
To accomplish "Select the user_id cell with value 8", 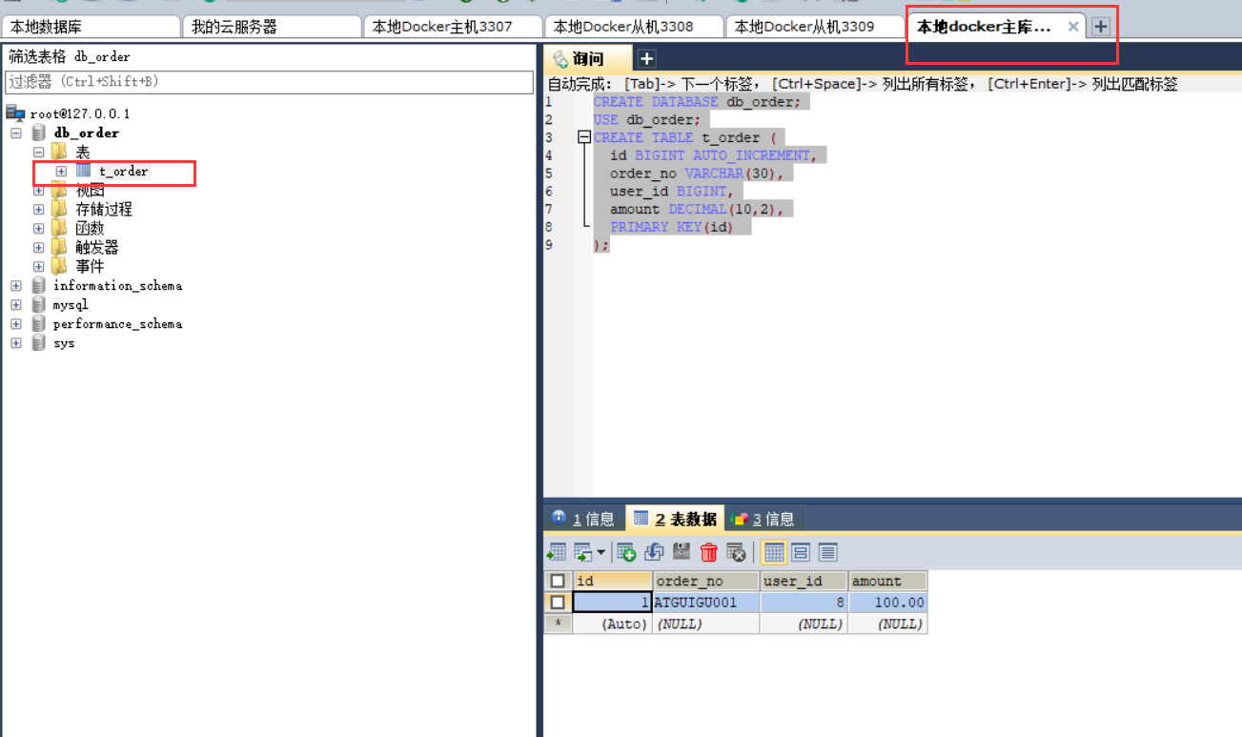I will click(x=804, y=603).
